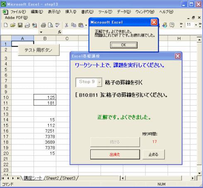Open the 表示(V) menu
This screenshot has height=188, width=203.
pos(54,12)
